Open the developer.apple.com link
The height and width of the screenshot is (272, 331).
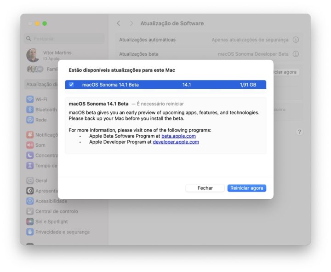(176, 142)
